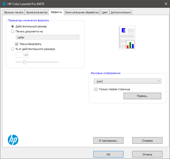The width and height of the screenshot is (170, 159).
Task: Click the percent value field showing 100
Action: coord(22,55)
